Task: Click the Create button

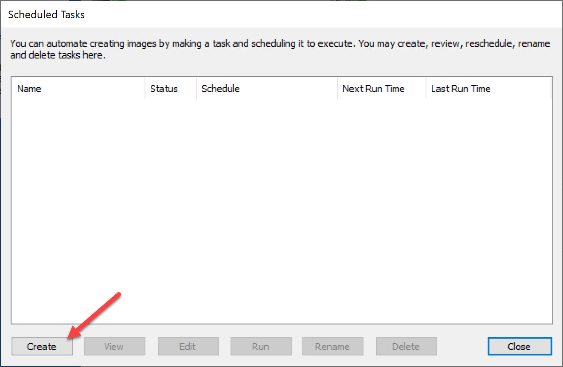Action: [42, 347]
